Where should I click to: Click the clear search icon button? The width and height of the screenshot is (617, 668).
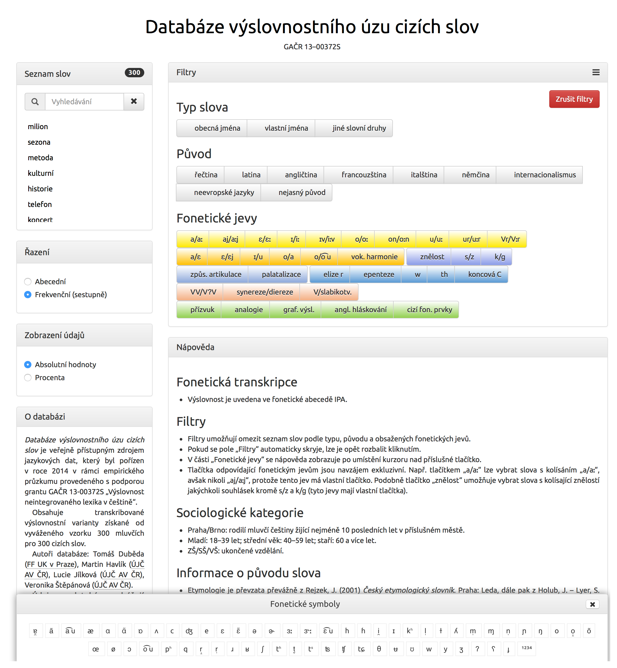[x=134, y=101]
